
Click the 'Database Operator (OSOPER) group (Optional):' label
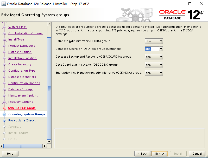(x=88, y=49)
